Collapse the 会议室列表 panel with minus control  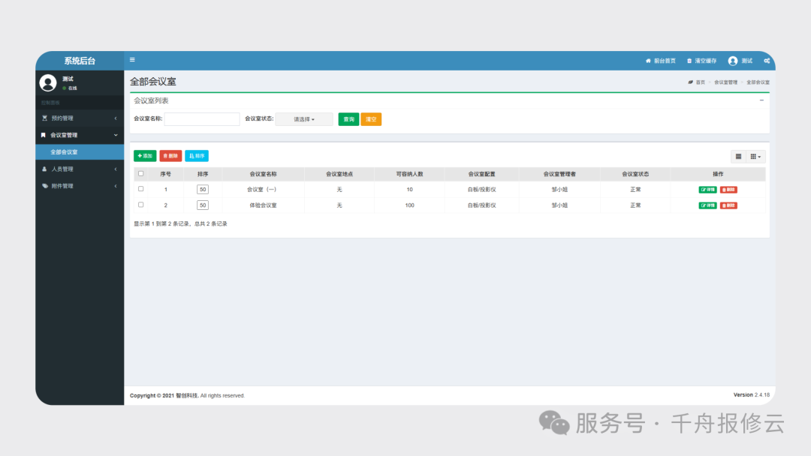coord(763,101)
